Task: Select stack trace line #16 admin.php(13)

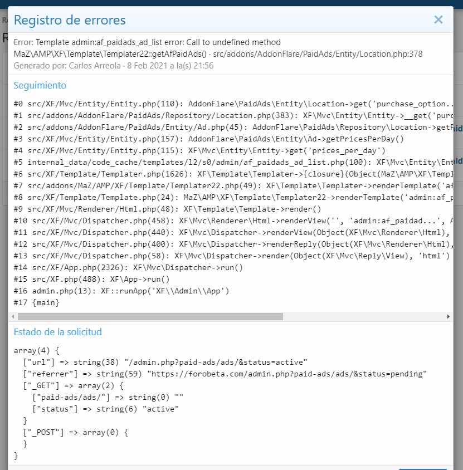Action: tap(121, 291)
